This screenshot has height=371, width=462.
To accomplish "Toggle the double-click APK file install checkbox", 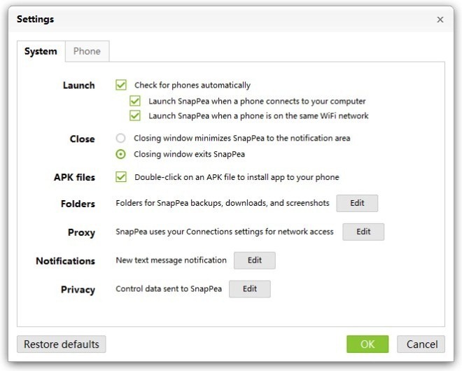I will (x=121, y=177).
